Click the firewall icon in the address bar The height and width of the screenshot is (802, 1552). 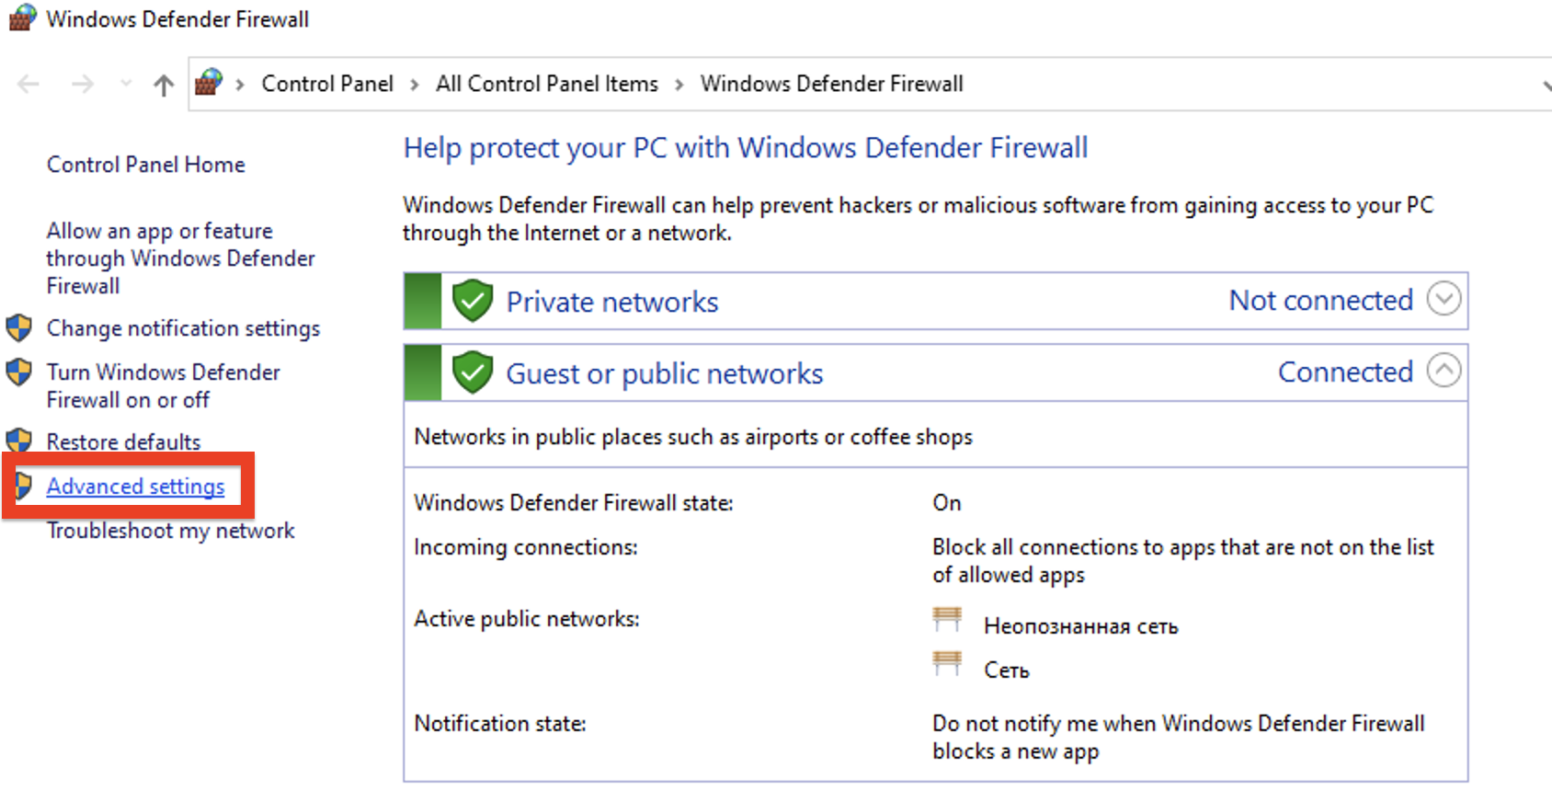[x=209, y=83]
